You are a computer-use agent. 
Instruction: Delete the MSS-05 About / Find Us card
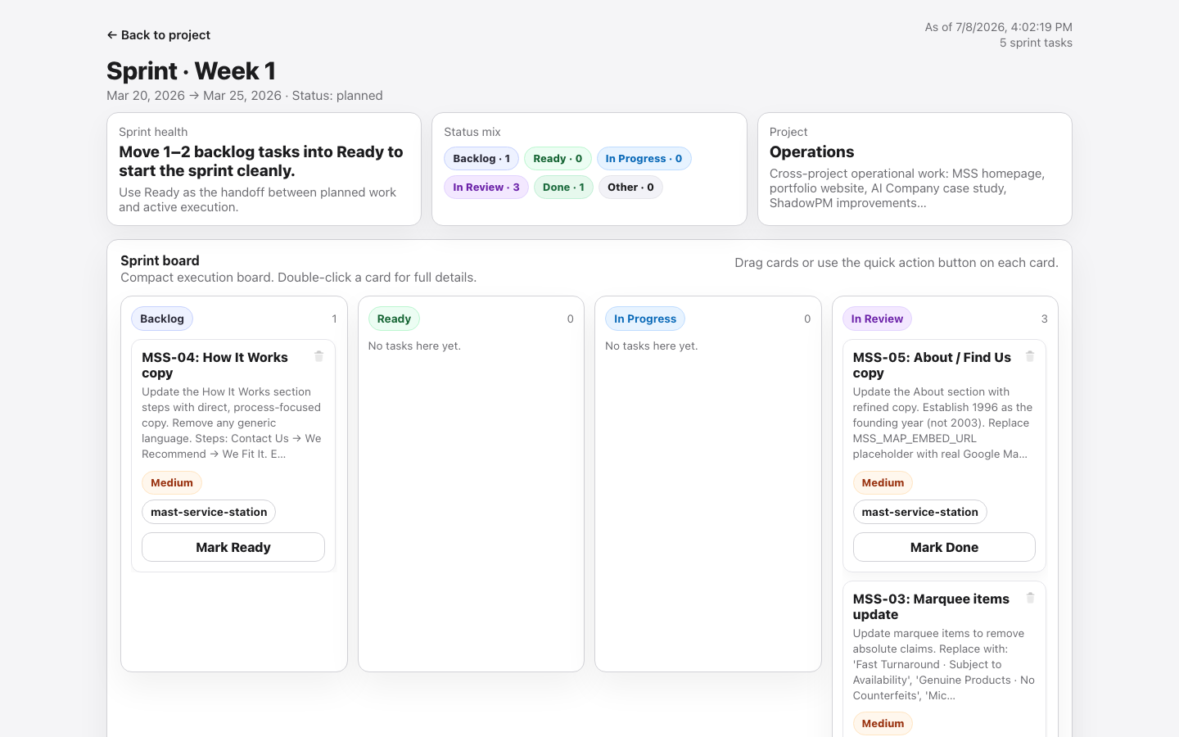(x=1030, y=356)
